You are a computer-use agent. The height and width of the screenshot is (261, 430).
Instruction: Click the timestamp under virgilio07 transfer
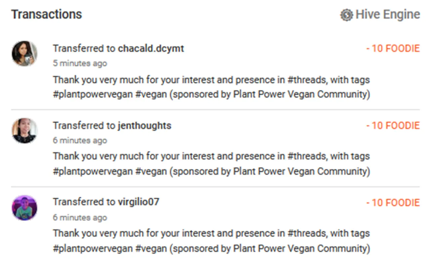coord(80,218)
